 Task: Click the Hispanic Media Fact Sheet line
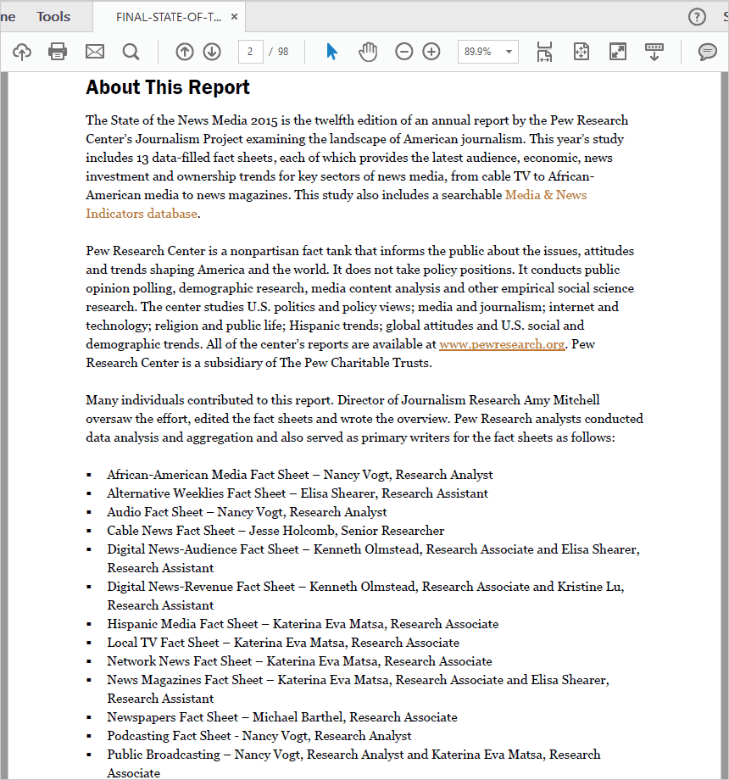click(303, 624)
